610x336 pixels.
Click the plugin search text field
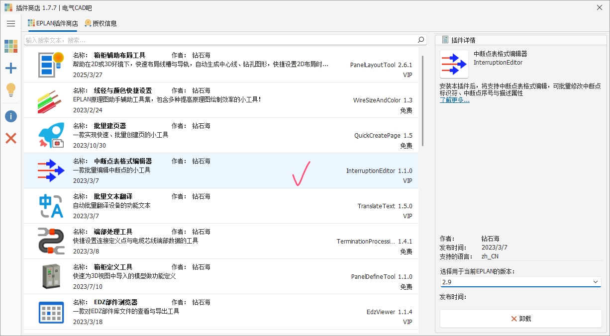click(219, 40)
